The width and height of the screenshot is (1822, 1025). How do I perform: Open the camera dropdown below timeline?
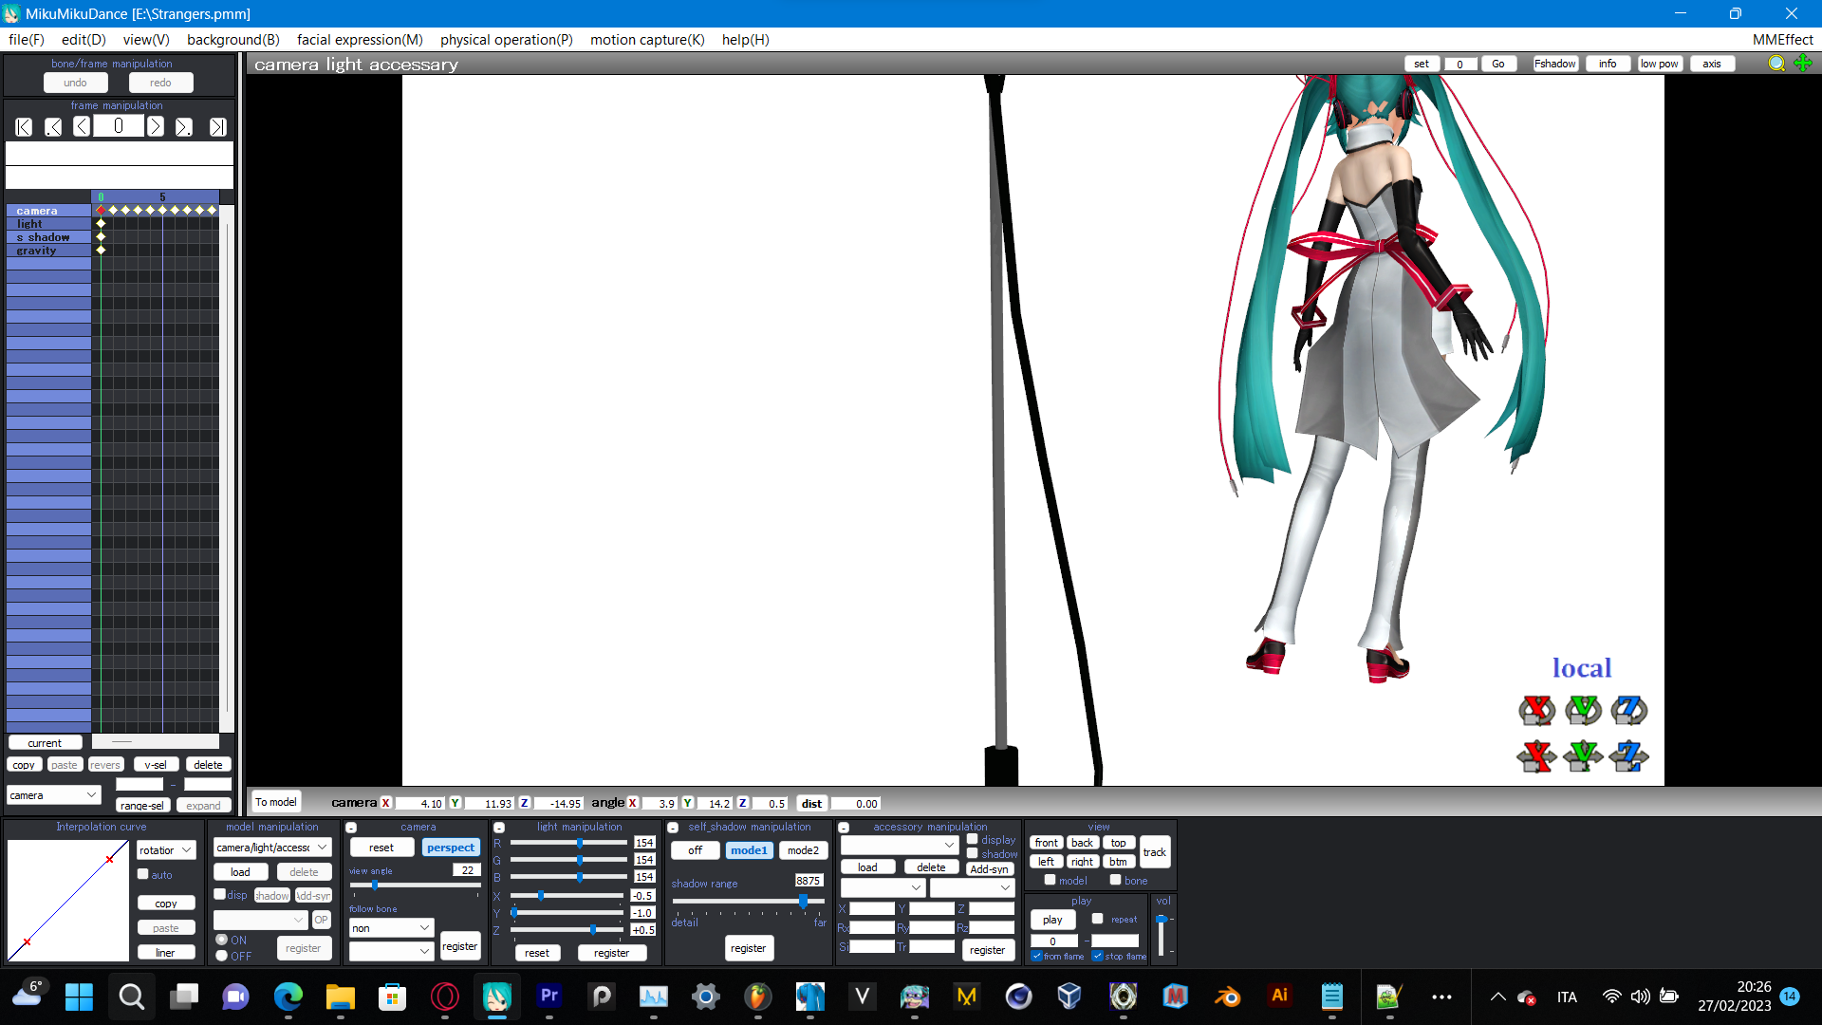(53, 795)
